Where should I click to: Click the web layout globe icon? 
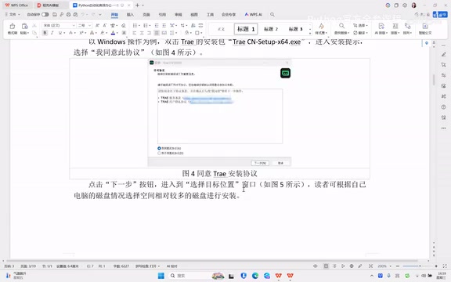(x=352, y=266)
